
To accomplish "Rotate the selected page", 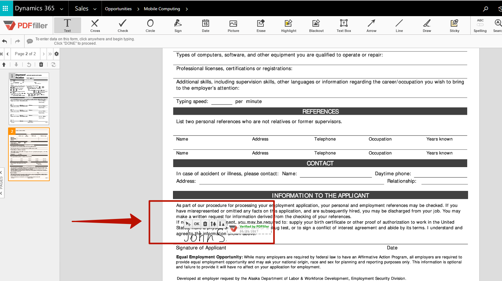I will coord(29,65).
